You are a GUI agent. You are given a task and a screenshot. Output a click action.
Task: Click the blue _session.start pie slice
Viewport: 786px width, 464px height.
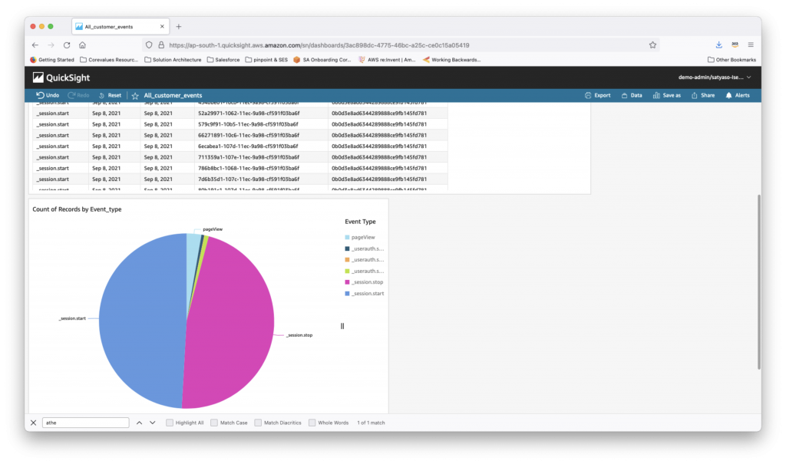[140, 321]
